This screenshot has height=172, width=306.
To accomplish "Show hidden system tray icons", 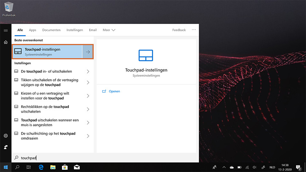I will click(x=224, y=167).
